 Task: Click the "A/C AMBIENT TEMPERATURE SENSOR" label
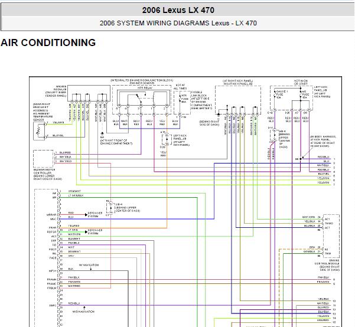[43, 115]
